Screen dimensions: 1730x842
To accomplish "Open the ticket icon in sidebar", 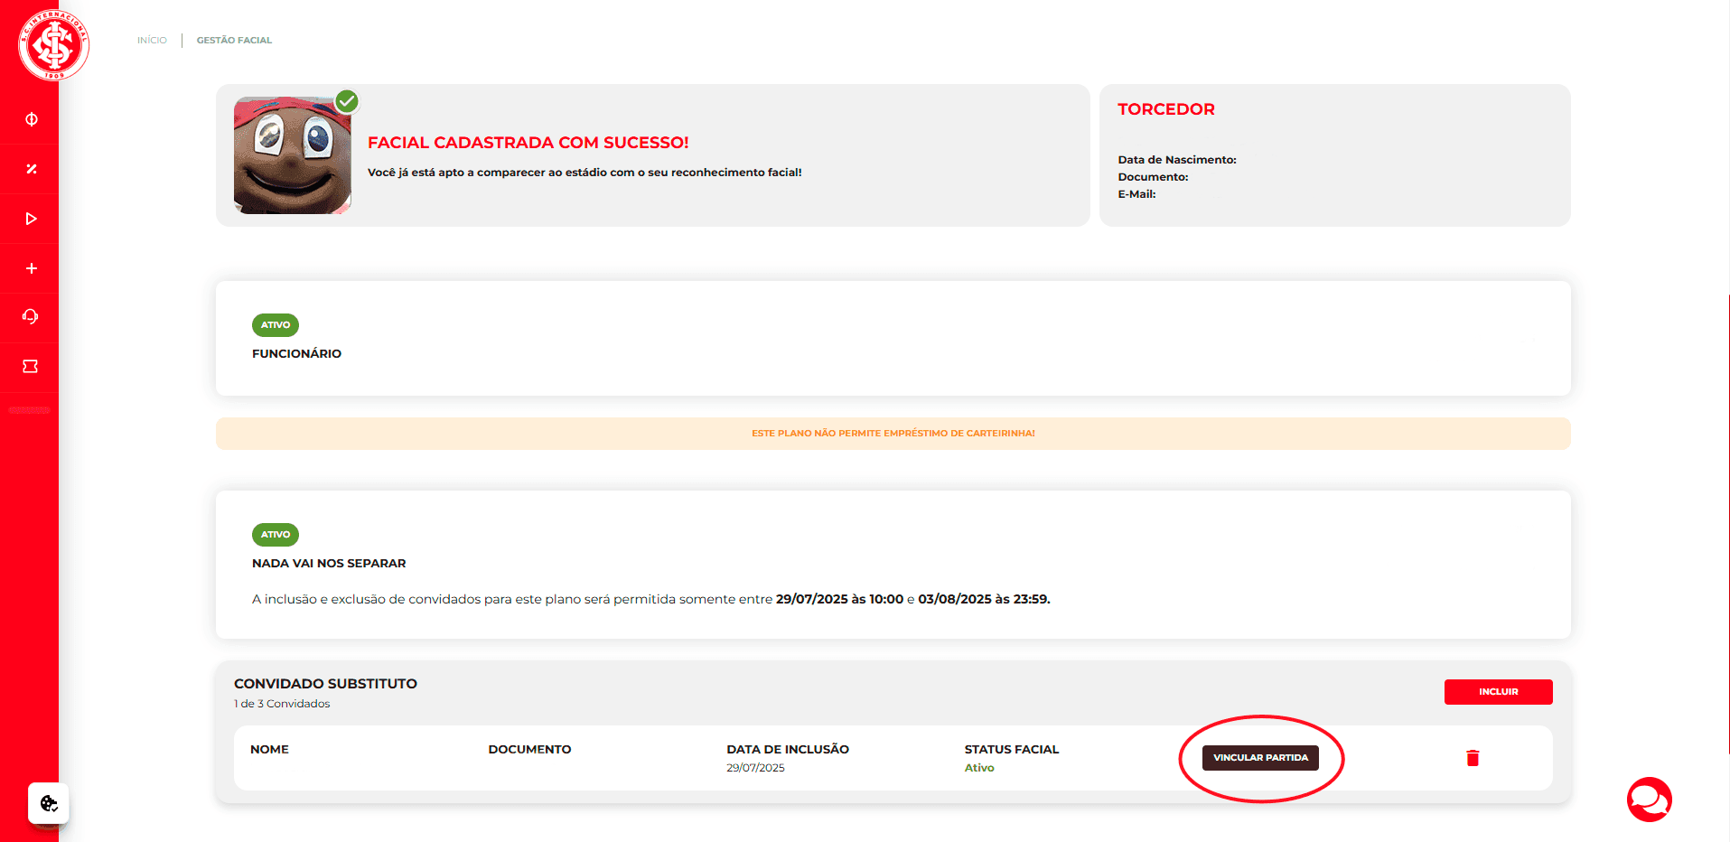I will (x=31, y=366).
